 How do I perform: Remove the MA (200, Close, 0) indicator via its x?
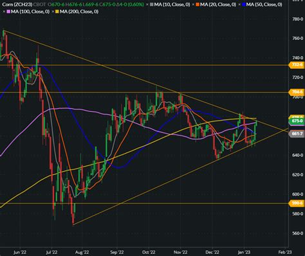point(53,12)
